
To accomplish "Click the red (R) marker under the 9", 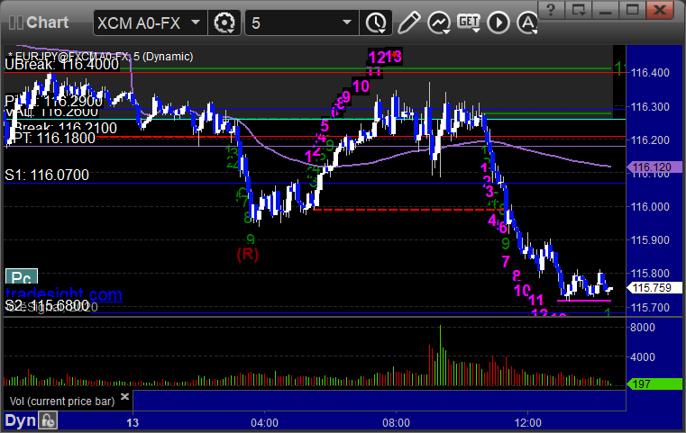I will [x=248, y=254].
